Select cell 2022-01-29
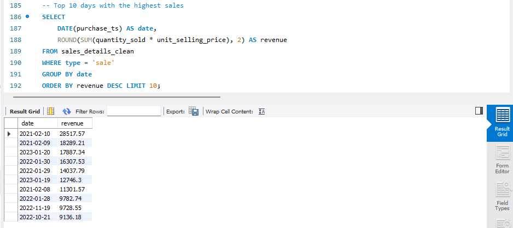 [38, 171]
